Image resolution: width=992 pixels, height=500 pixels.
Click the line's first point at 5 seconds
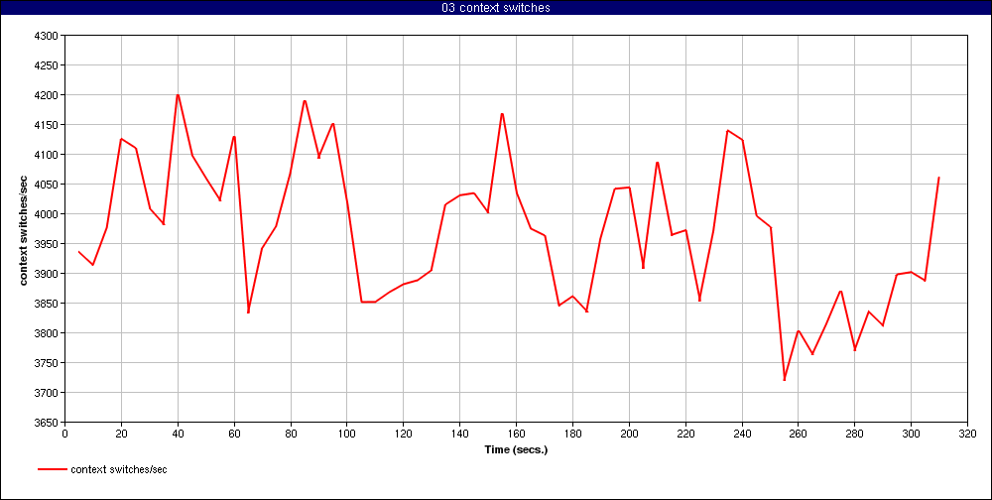click(x=79, y=251)
